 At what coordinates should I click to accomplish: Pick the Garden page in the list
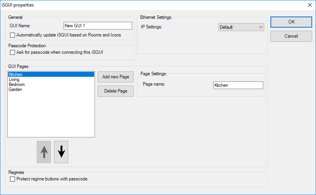click(15, 89)
